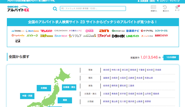
Task: Click the 求人アルソ logo
Action: point(104,36)
